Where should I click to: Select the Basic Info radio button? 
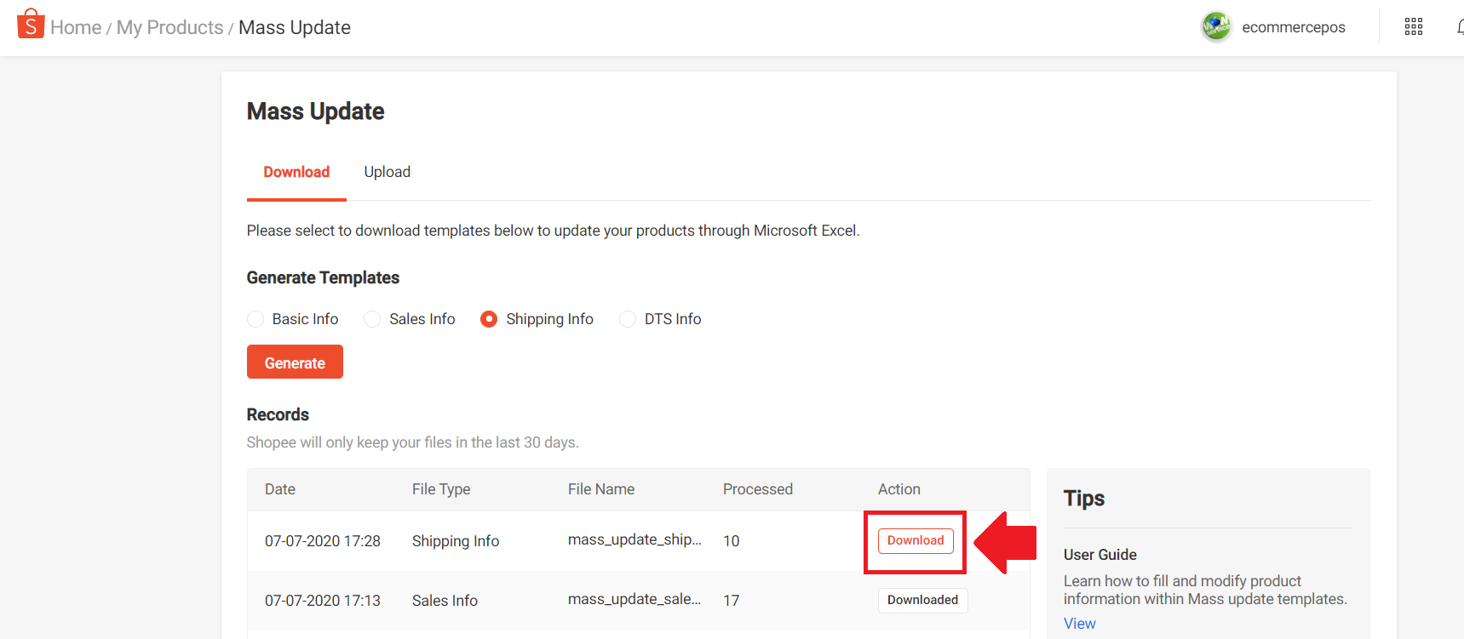click(255, 319)
